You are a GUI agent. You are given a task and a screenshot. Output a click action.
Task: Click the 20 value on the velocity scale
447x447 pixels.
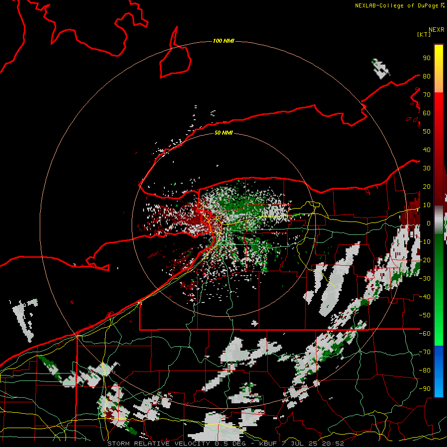427,186
